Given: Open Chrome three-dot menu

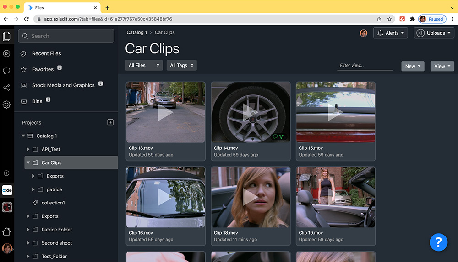Looking at the screenshot, I should point(452,19).
